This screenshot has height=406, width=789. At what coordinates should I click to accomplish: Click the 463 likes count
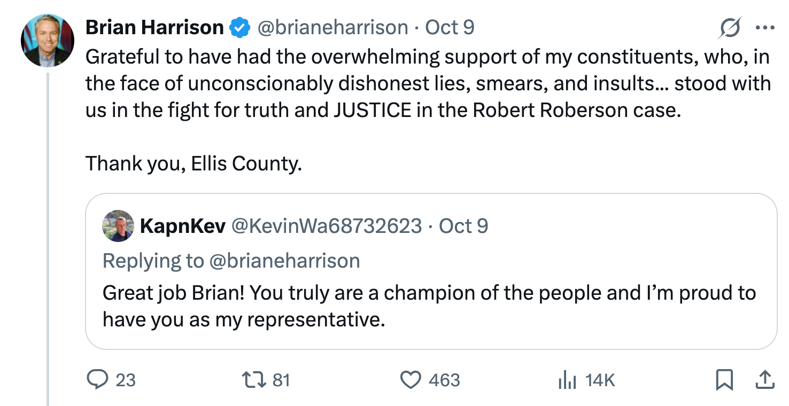click(444, 380)
